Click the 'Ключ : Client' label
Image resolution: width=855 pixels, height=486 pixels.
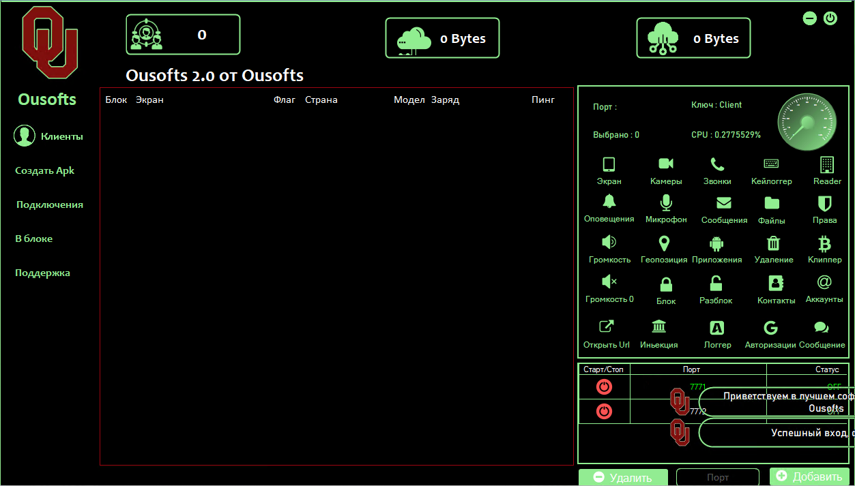716,105
